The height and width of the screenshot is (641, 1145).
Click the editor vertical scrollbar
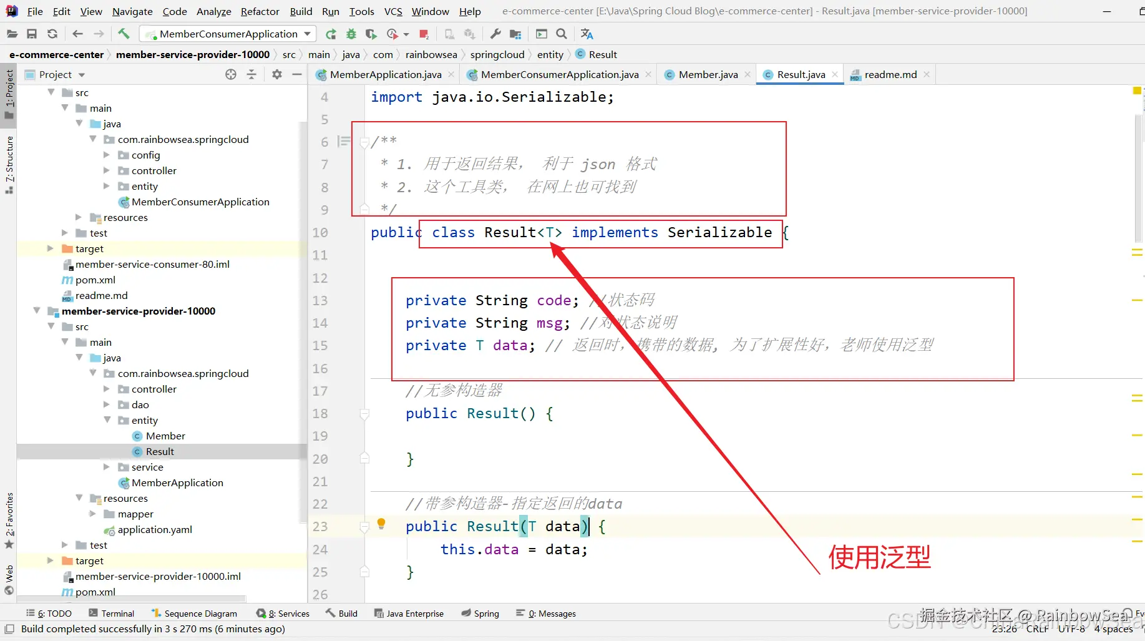coord(1139,177)
